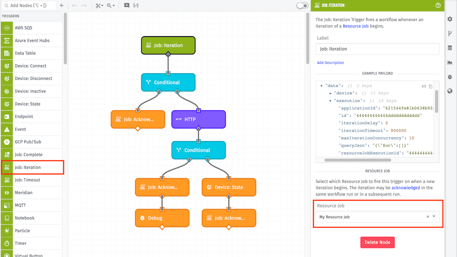Select the purple HTTP node
The image size is (457, 257).
(x=198, y=119)
